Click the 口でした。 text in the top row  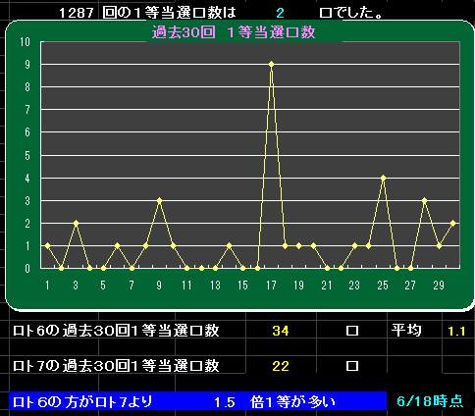351,13
